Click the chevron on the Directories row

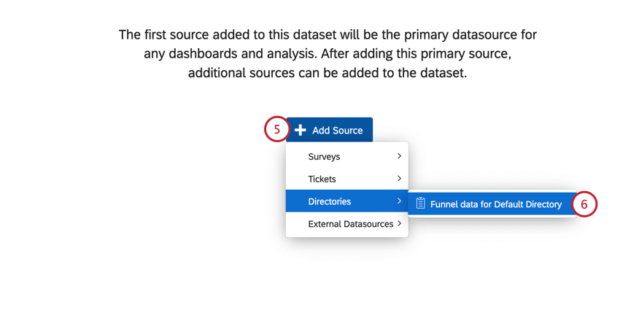399,201
